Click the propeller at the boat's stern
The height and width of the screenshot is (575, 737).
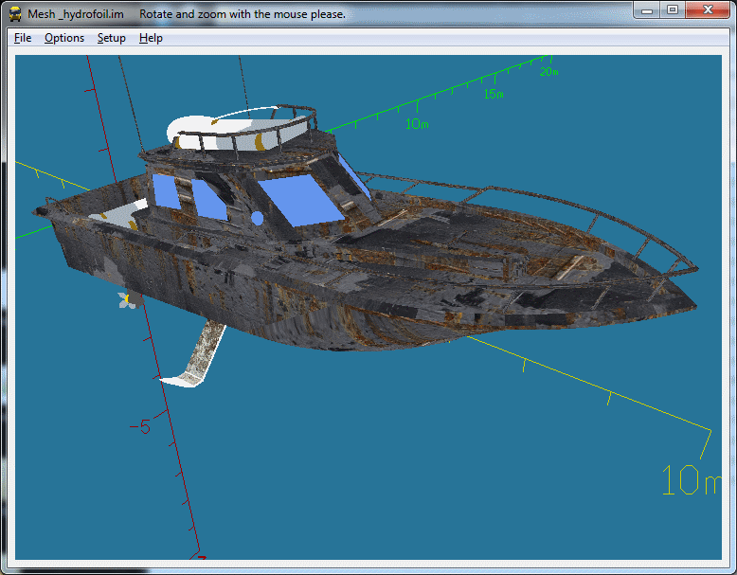pos(124,299)
